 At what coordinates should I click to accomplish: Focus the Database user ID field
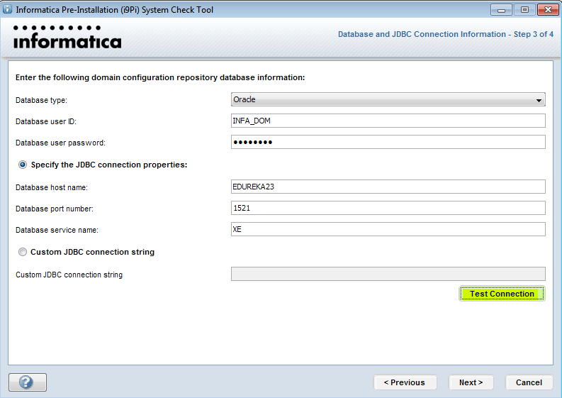point(388,121)
